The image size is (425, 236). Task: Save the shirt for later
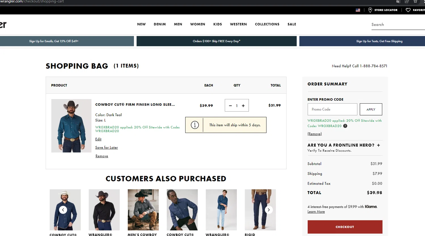107,147
